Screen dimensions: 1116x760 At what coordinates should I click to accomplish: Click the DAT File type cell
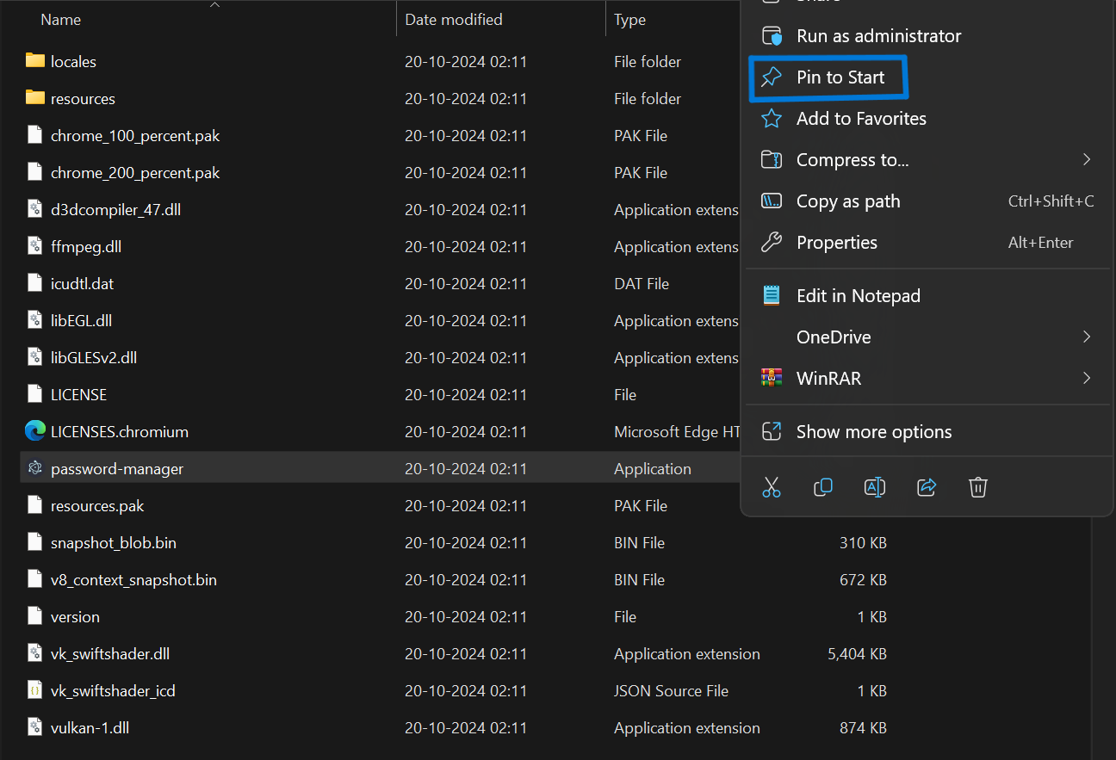tap(642, 284)
